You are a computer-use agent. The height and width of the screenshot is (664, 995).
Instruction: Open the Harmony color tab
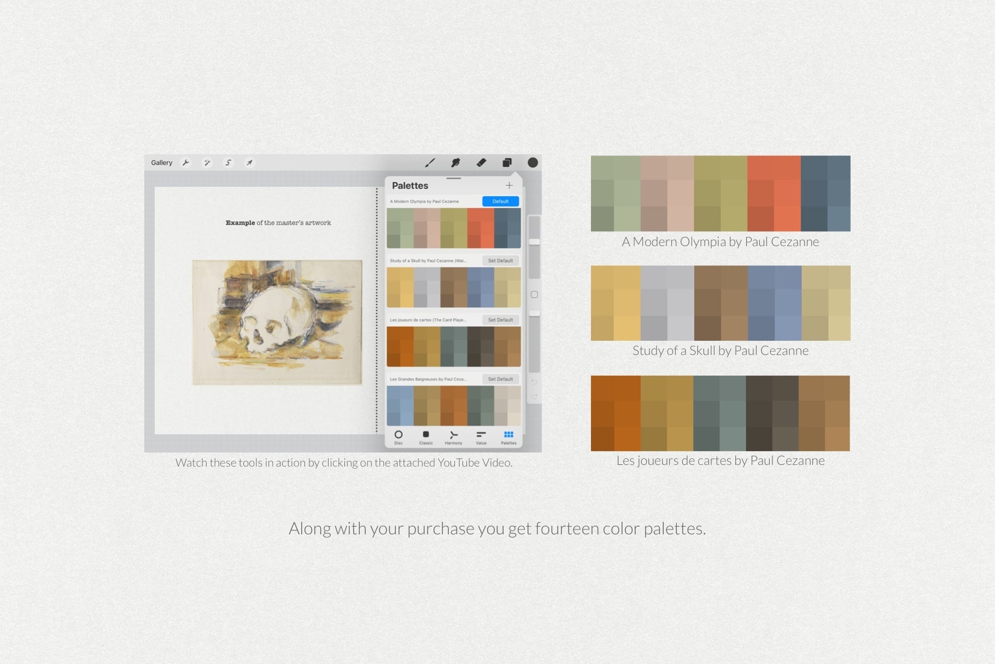453,437
